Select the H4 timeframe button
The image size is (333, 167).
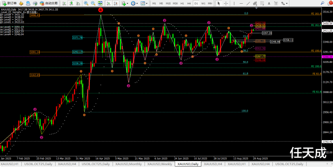189,3
